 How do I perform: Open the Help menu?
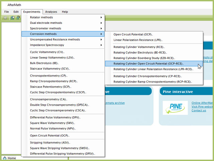(x=65, y=12)
